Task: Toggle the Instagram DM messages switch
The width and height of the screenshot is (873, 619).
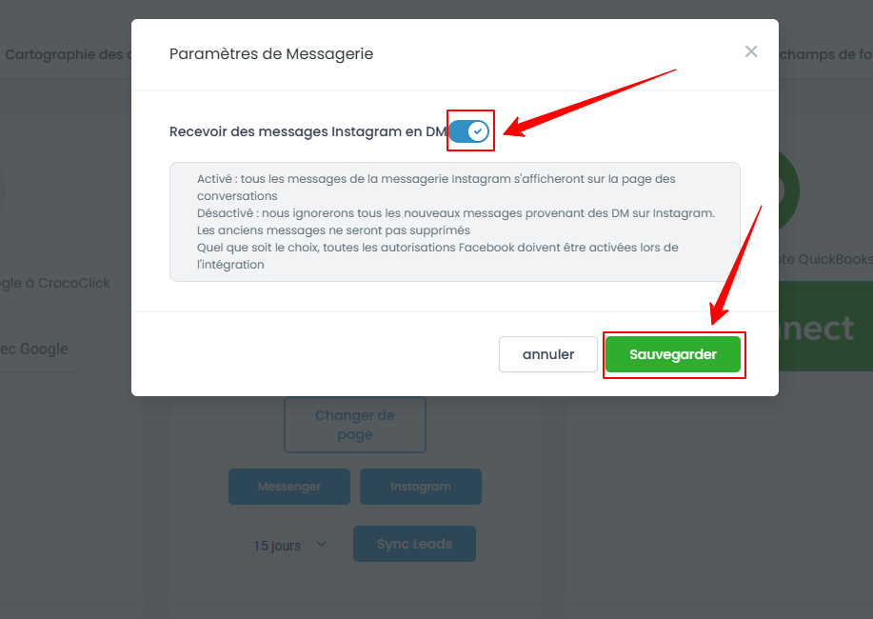Action: click(468, 131)
